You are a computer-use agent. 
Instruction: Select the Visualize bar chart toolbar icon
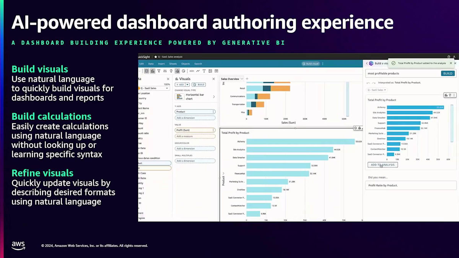point(153,71)
